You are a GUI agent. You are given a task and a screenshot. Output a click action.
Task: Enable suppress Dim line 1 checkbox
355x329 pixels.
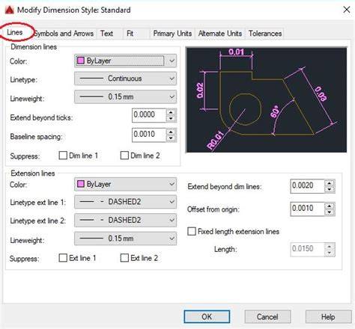tap(63, 156)
